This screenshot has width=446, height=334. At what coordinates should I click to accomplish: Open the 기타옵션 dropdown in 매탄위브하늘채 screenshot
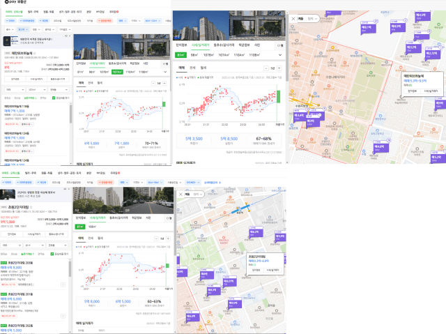tap(65, 29)
